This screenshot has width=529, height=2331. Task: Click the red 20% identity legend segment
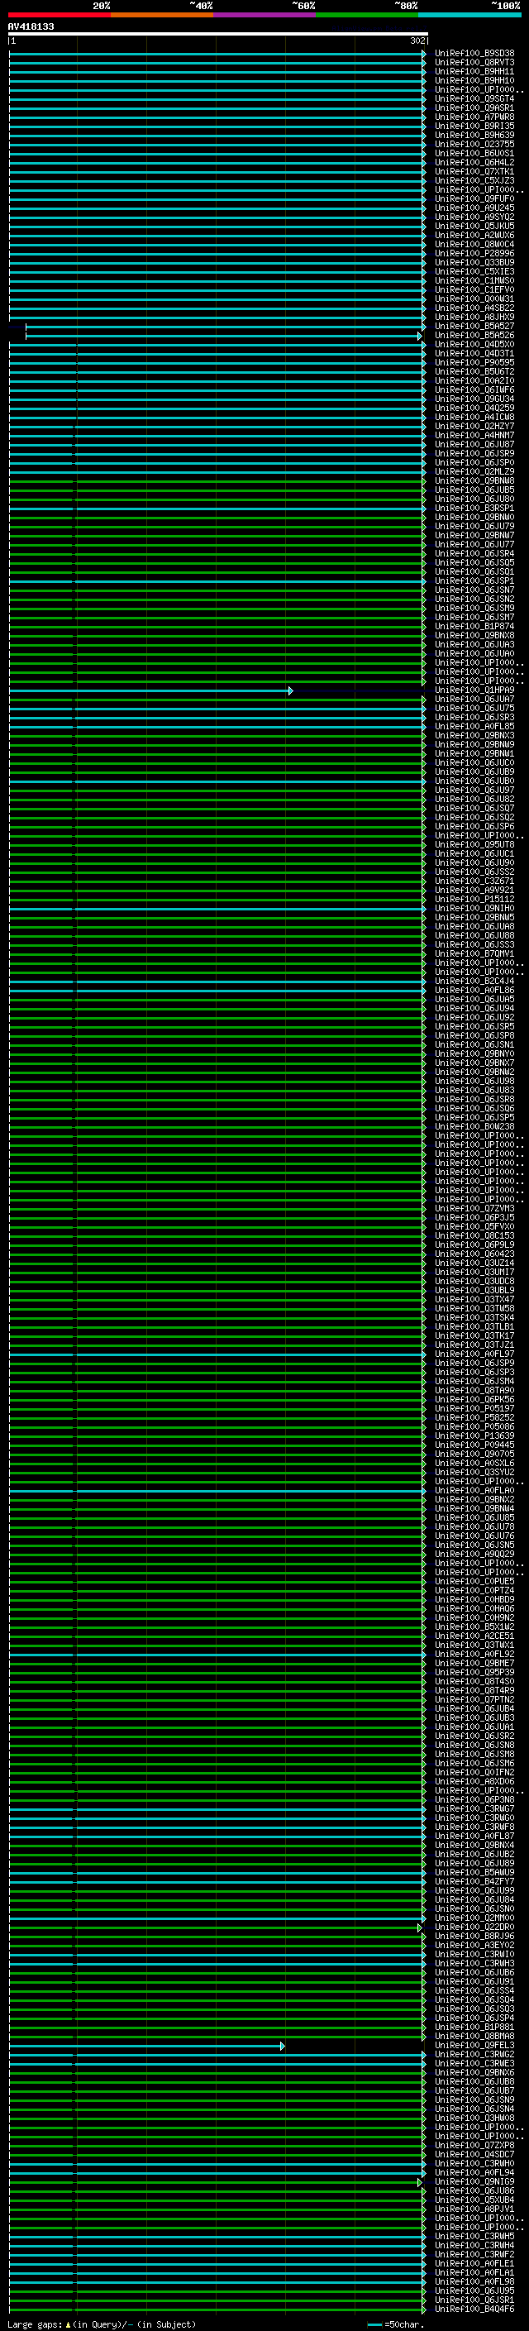(x=60, y=15)
